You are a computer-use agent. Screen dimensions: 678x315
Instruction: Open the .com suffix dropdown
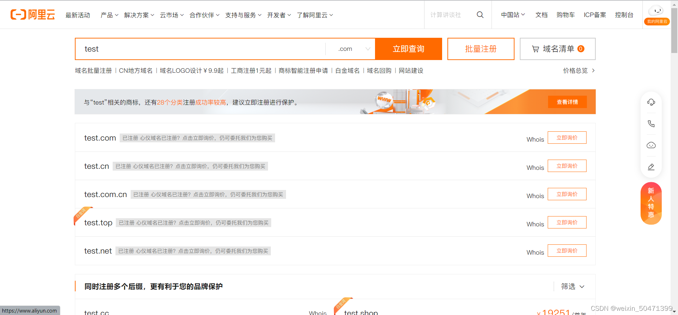click(x=350, y=49)
